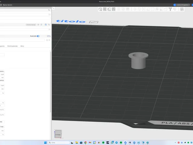
Task: Select the Move tool in the toolbar
Action: (135, 9)
